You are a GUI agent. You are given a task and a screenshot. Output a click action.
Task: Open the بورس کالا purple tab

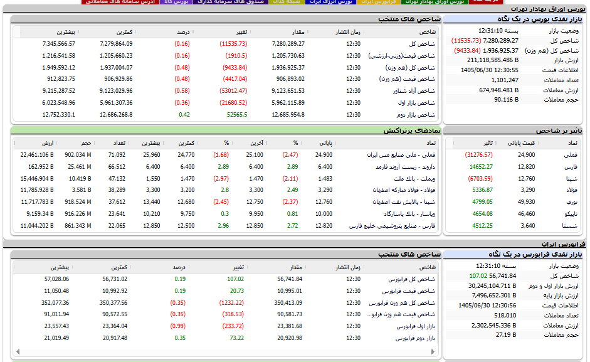coord(176,2)
